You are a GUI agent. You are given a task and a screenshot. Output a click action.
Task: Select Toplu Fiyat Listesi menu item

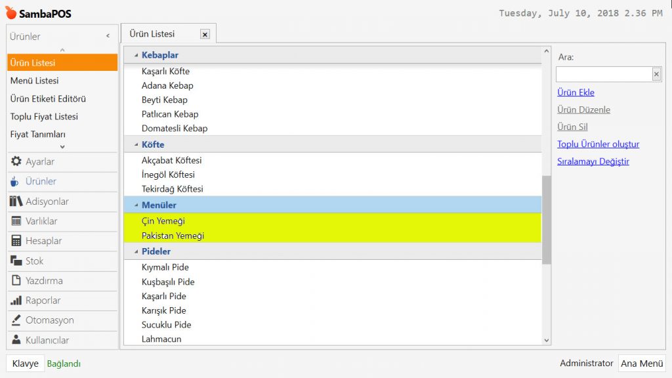point(44,116)
